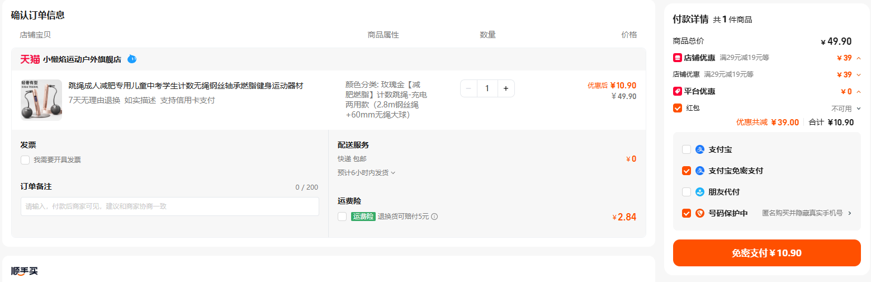Select the 支付宝 payment checkbox
This screenshot has width=871, height=282.
click(x=687, y=149)
